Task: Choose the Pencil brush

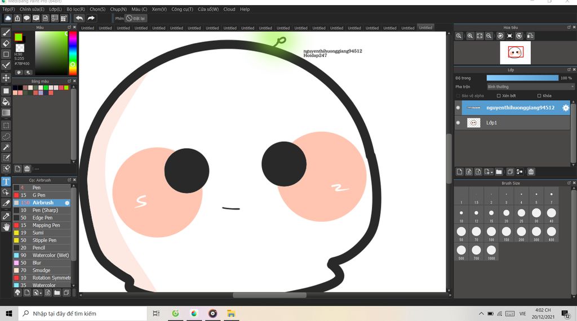Action: [x=42, y=248]
